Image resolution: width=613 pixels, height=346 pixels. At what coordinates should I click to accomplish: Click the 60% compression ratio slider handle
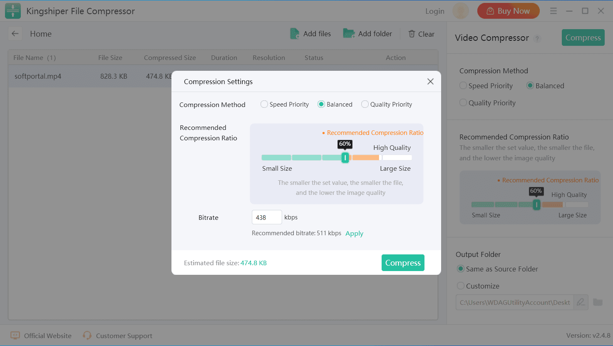[345, 158]
